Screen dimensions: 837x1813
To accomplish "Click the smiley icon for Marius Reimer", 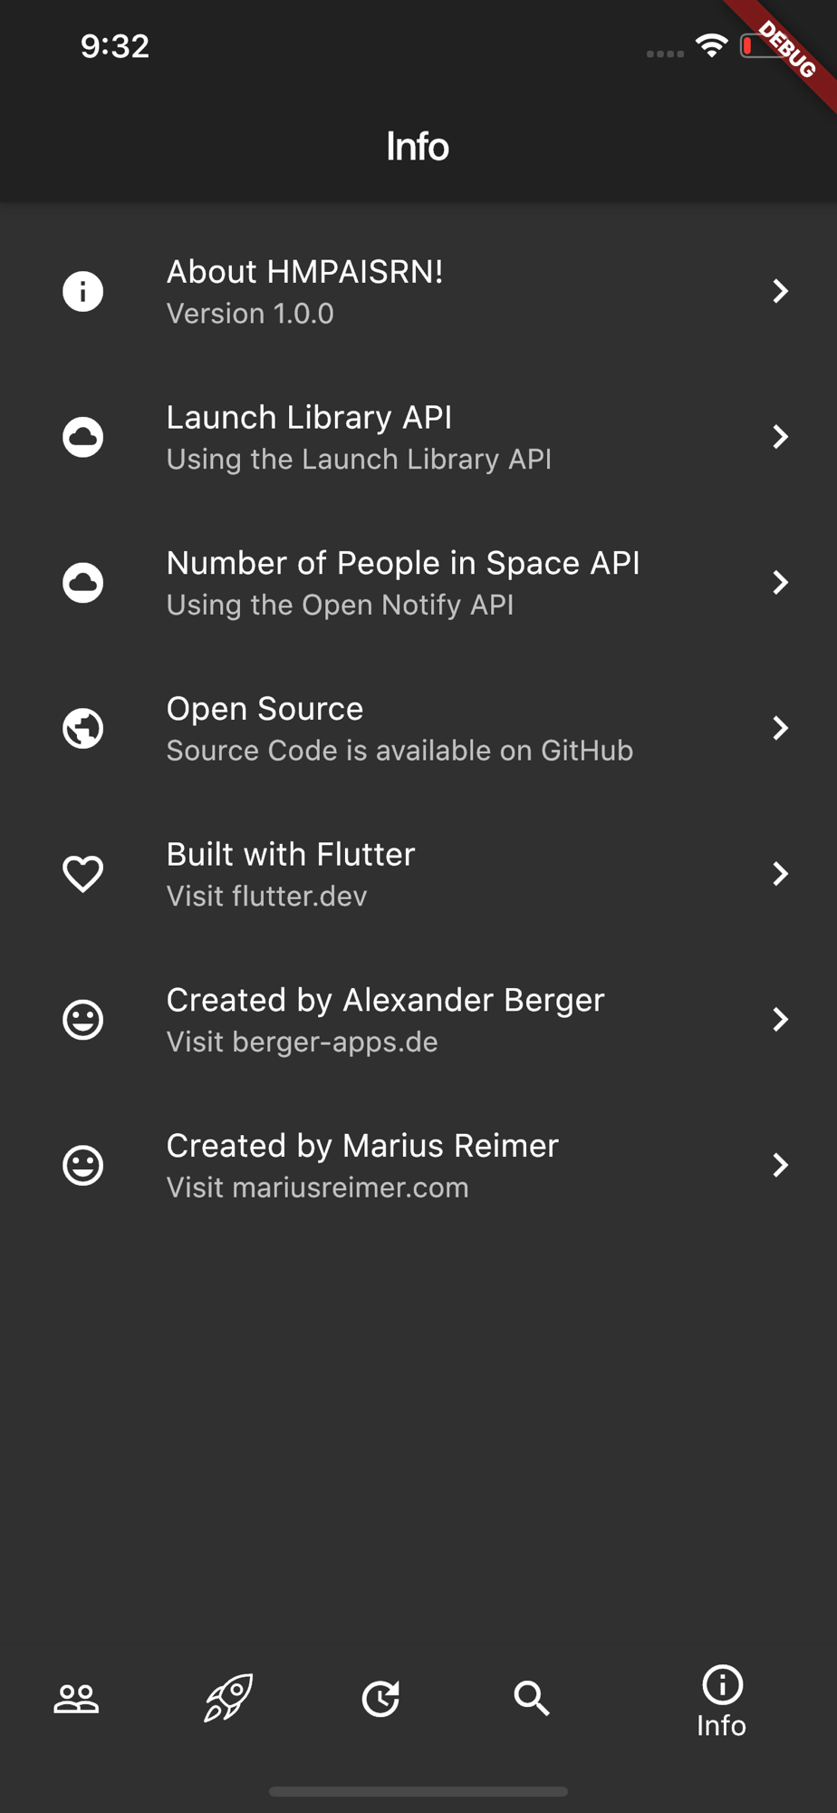I will pos(82,1165).
